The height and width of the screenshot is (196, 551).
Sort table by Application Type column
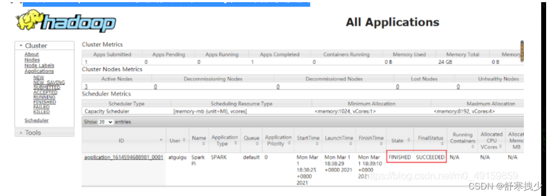[x=225, y=140]
